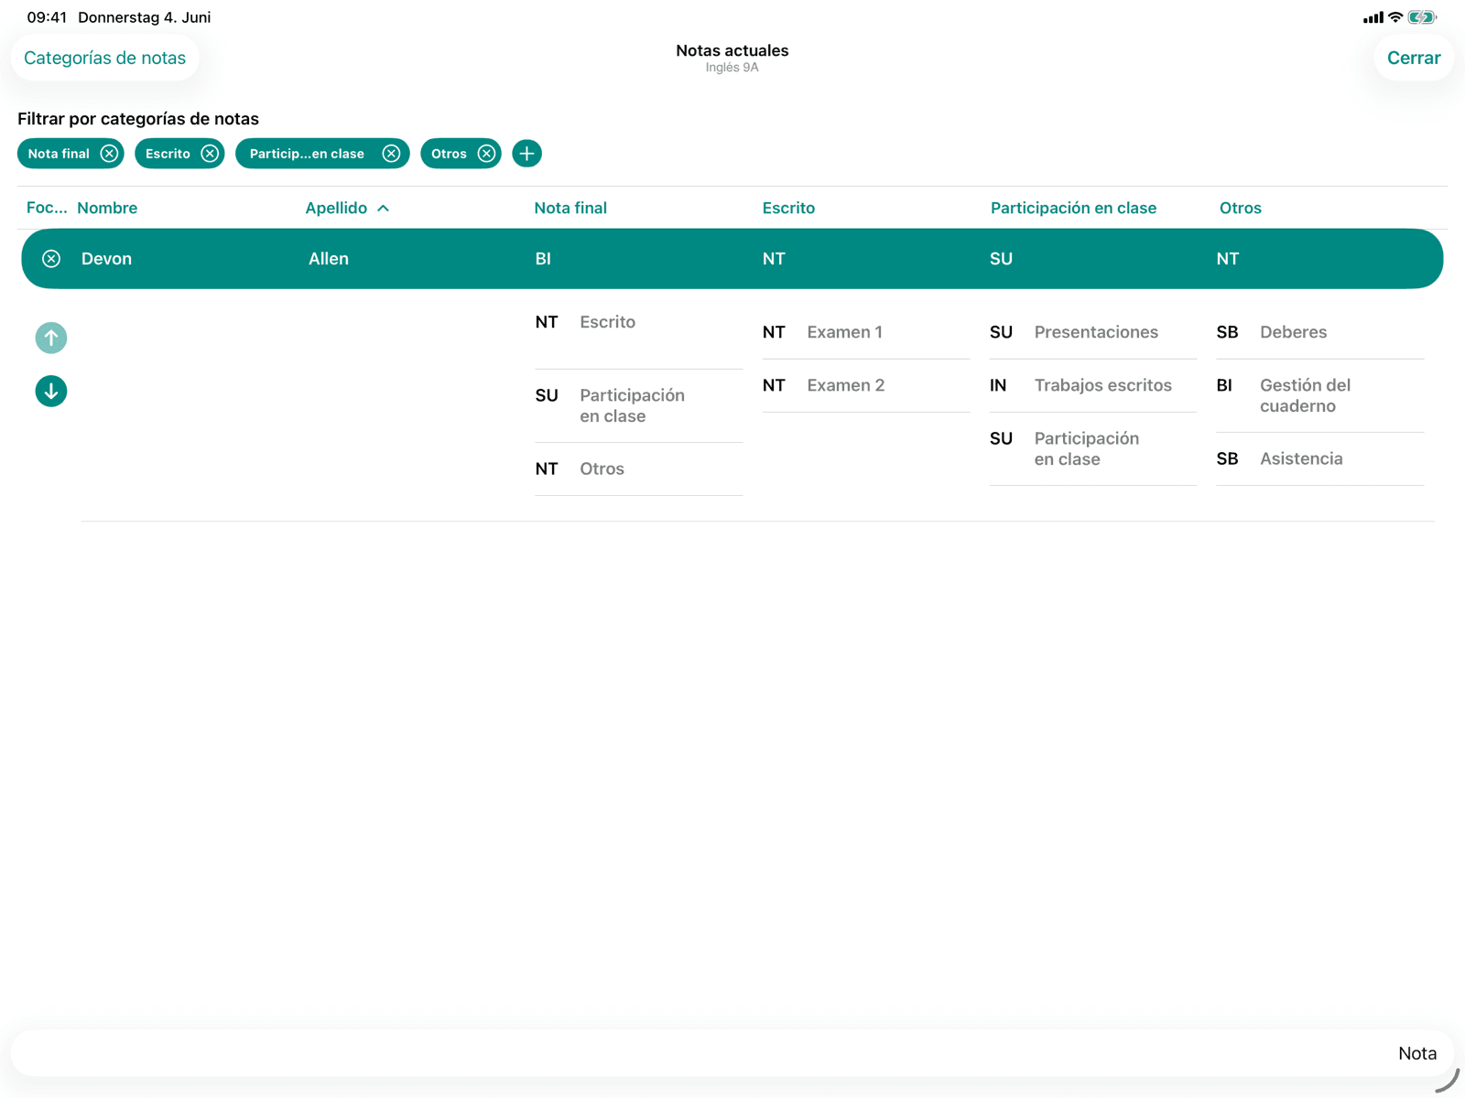Remove the Escrito filter chip
This screenshot has width=1465, height=1098.
(210, 154)
